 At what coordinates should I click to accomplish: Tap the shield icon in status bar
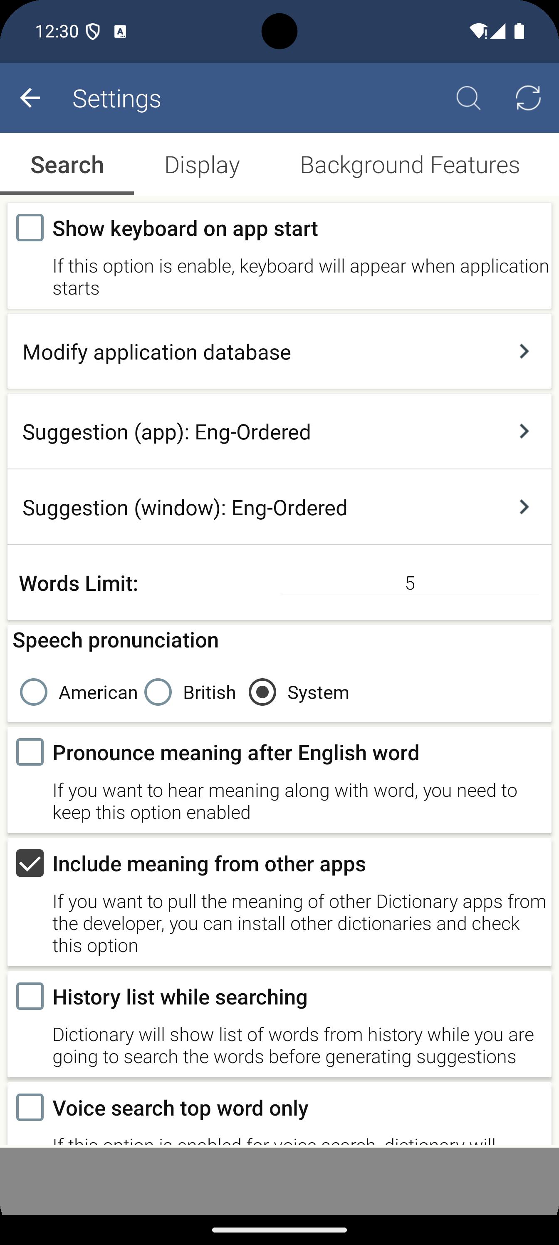point(92,32)
